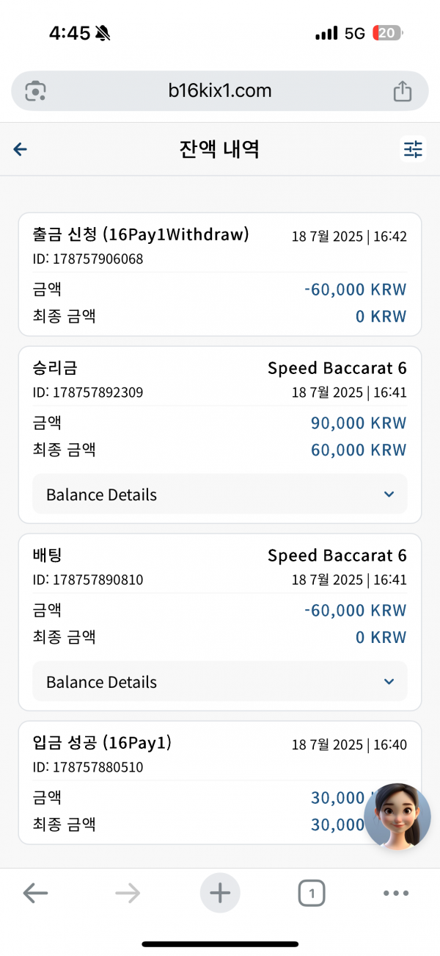The height and width of the screenshot is (956, 440).
Task: Expand Balance Details under 승리금 entry
Action: 220,495
